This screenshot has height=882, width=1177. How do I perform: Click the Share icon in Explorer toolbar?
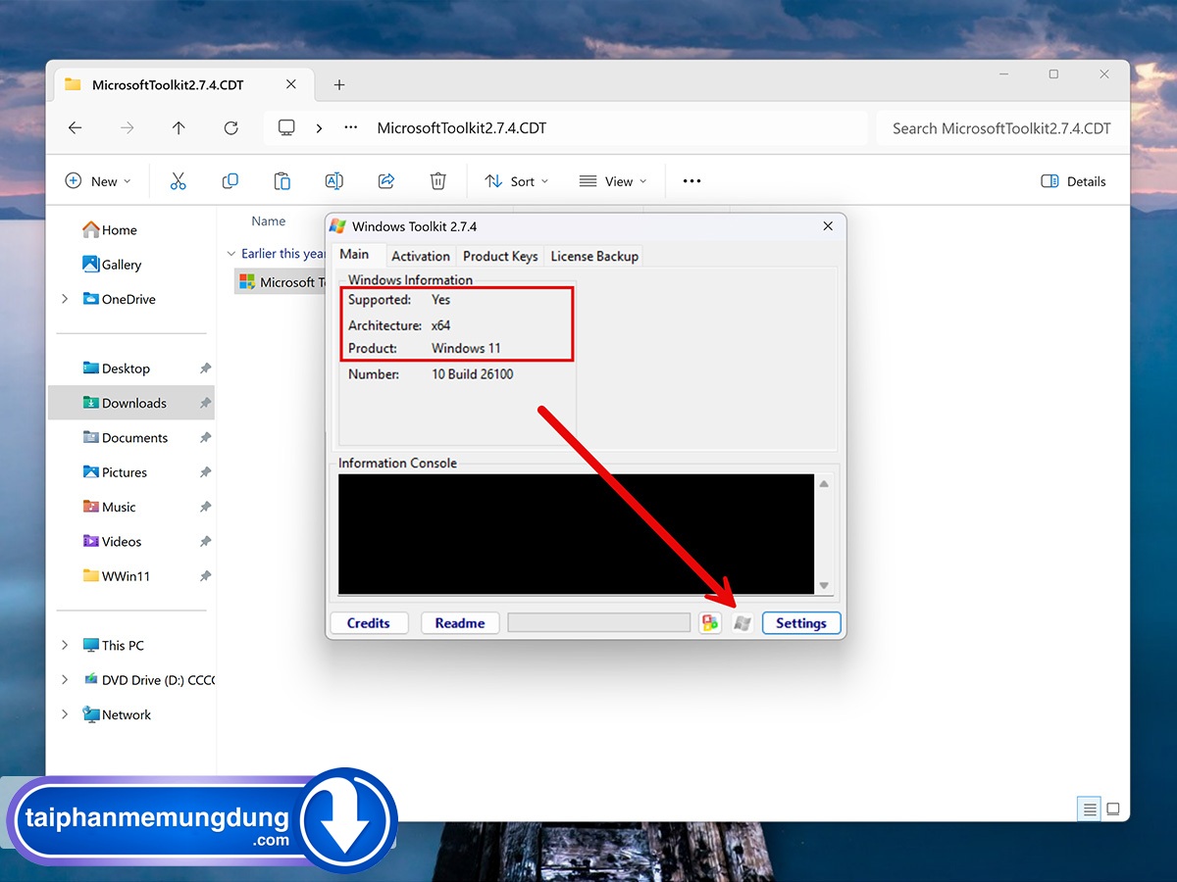pos(386,181)
